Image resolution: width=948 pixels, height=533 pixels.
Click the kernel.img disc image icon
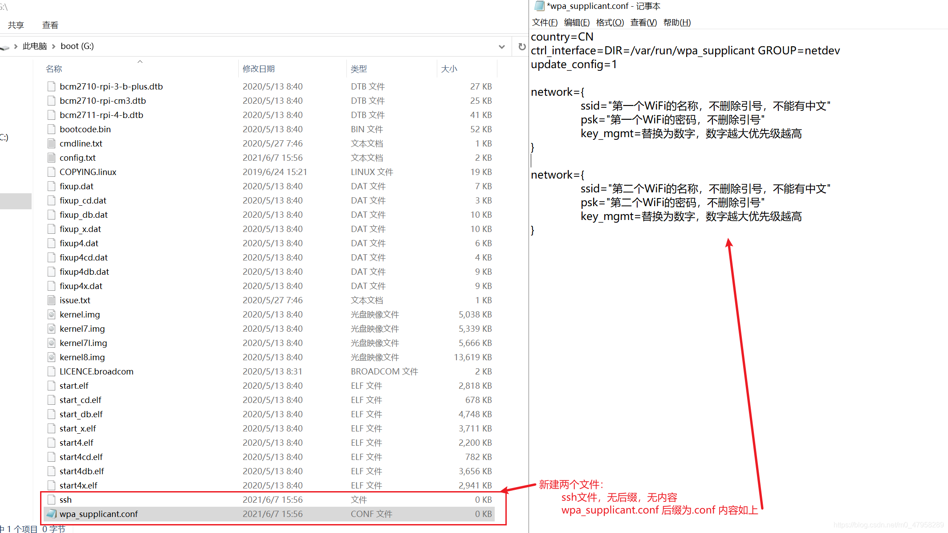tap(52, 314)
